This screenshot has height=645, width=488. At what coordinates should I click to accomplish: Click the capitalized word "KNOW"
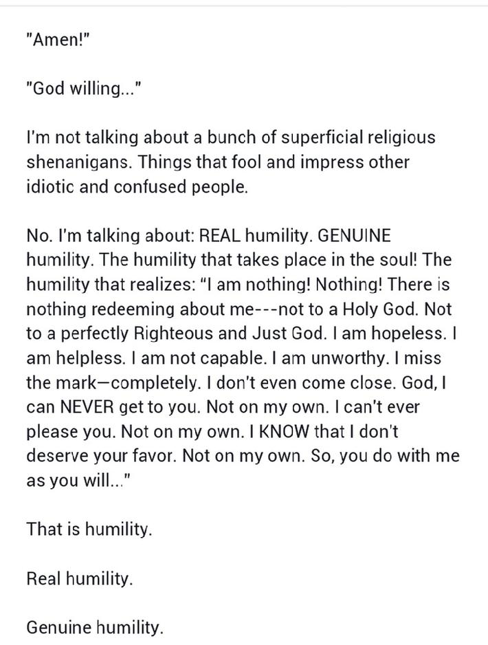click(284, 432)
